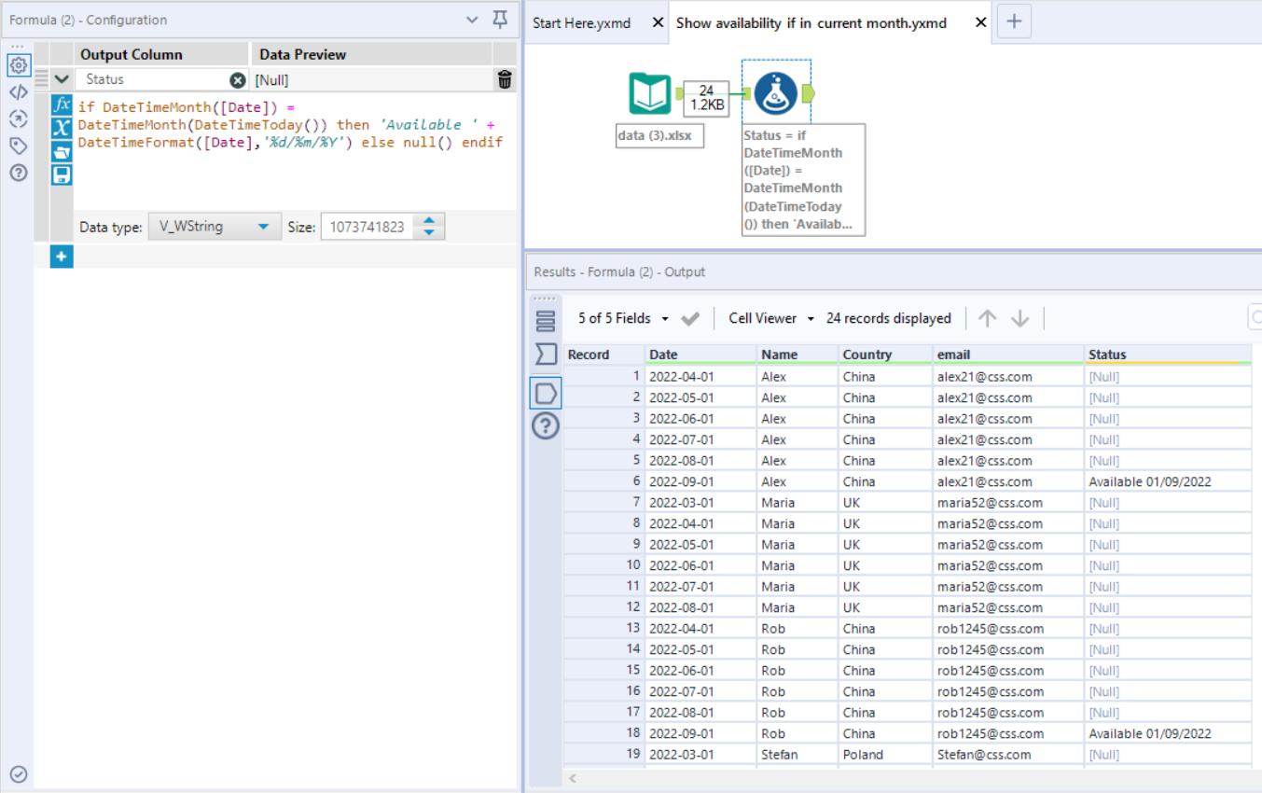Screen dimensions: 1262x793
Task: Click the Available 01/09/2022 cell in record 6
Action: [x=1168, y=481]
